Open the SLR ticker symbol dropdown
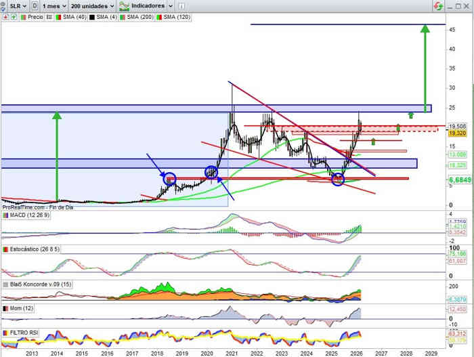The image size is (474, 357). click(18, 5)
